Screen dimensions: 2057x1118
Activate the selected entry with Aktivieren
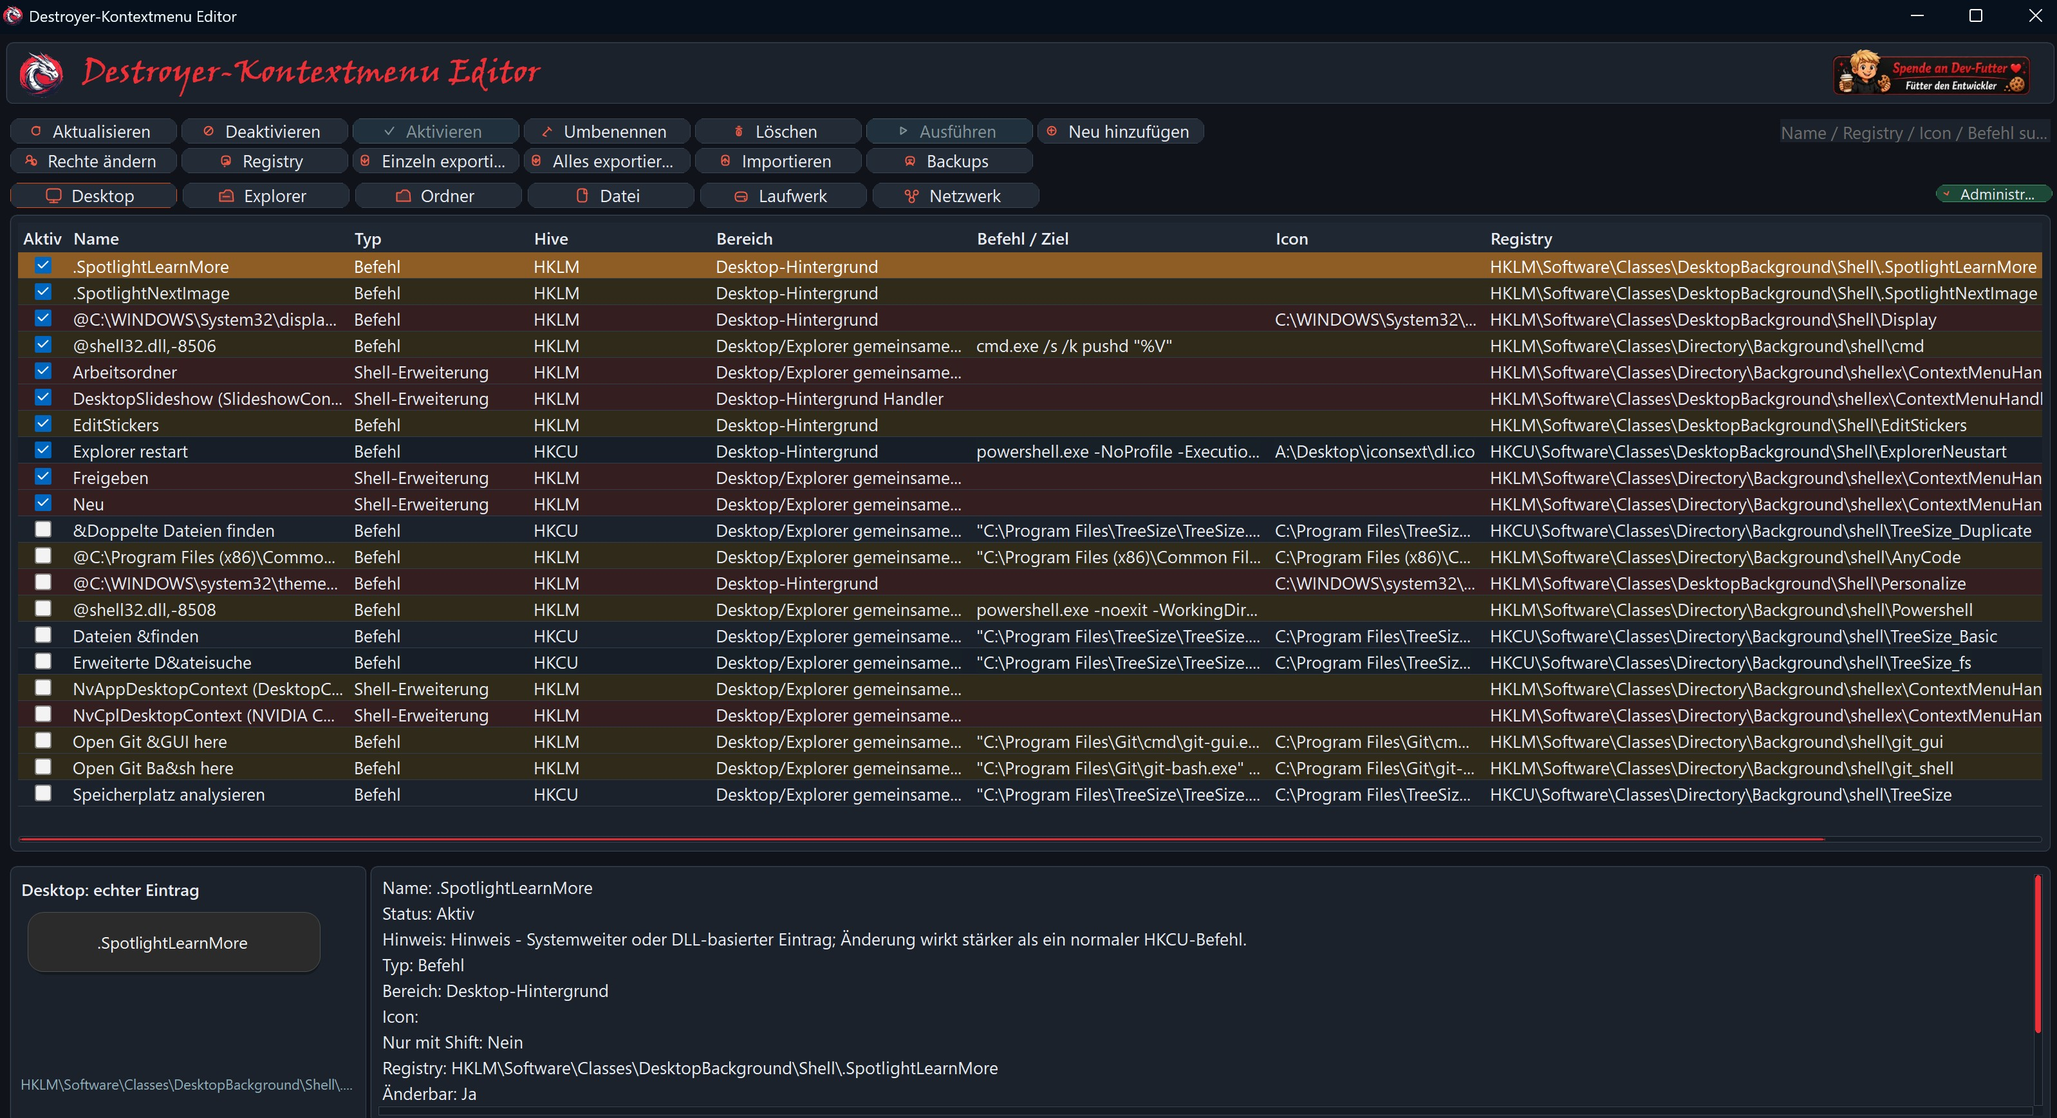(436, 131)
